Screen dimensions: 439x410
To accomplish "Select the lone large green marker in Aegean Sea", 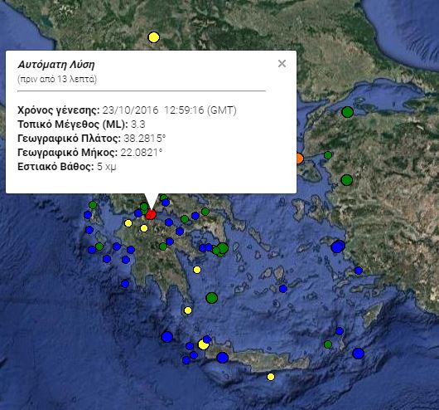I will click(212, 298).
